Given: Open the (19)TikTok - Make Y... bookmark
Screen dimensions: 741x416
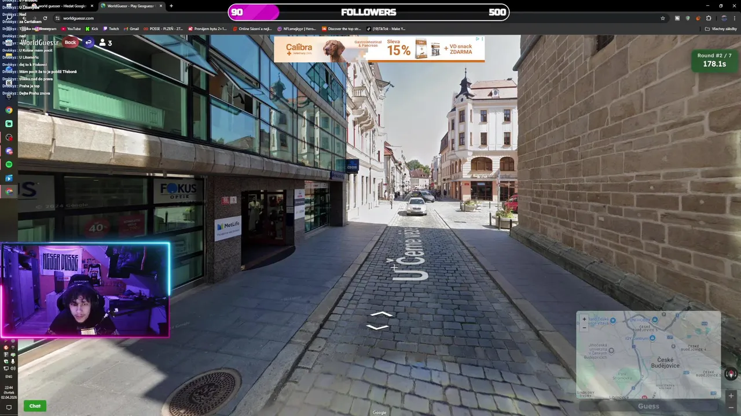Looking at the screenshot, I should pos(386,28).
